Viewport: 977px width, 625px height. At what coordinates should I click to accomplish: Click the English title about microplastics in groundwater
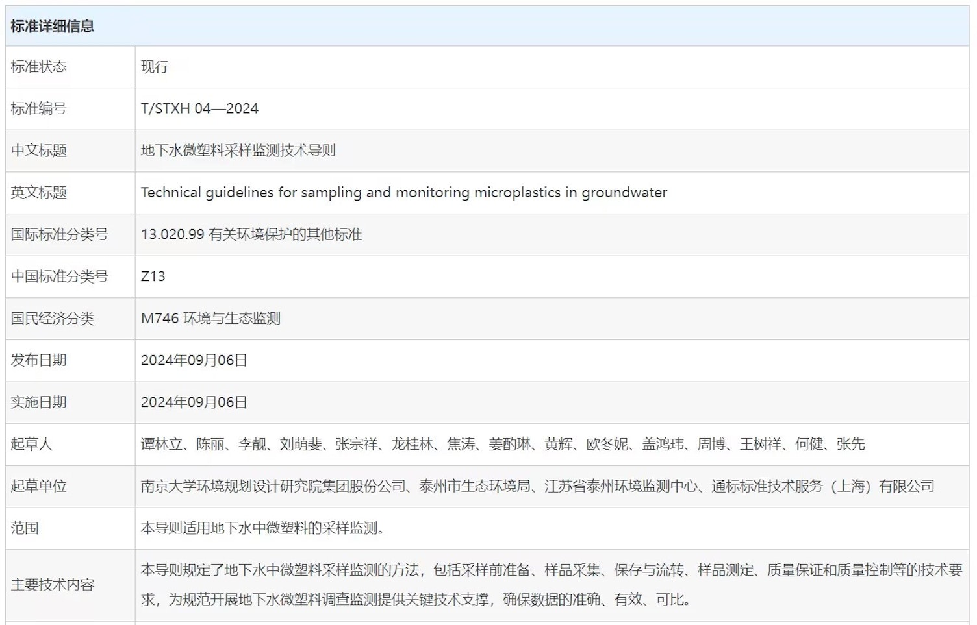tap(403, 193)
